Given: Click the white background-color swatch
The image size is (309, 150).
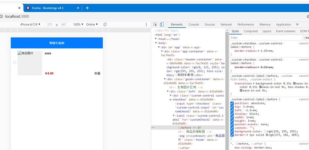Looking at the screenshot, I should tap(265, 132).
